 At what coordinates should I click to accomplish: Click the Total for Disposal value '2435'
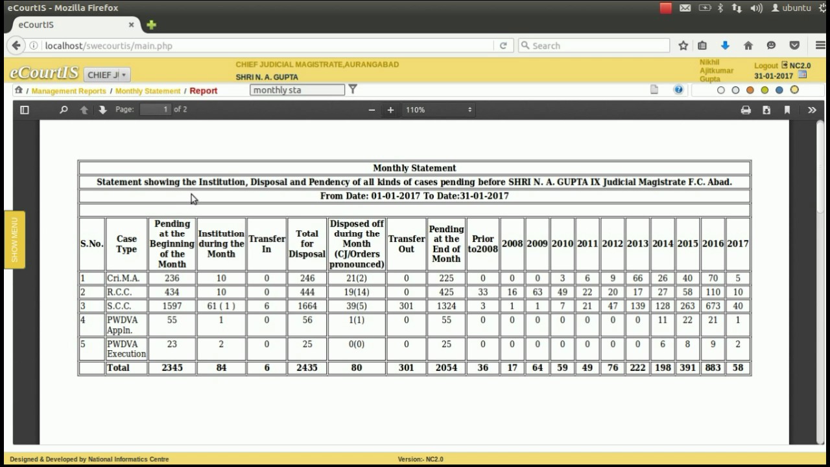click(307, 368)
